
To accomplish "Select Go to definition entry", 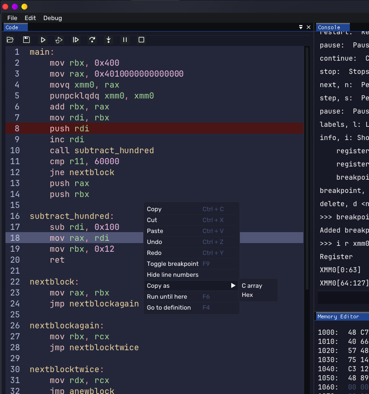I will pyautogui.click(x=191, y=307).
